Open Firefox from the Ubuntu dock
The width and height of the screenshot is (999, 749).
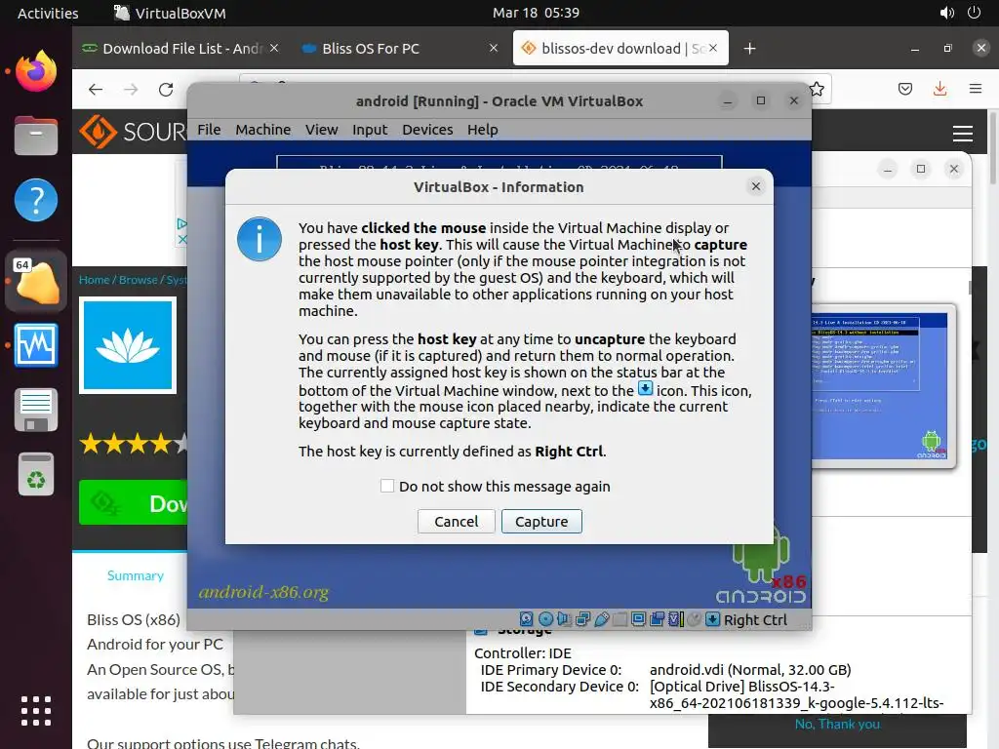click(x=36, y=71)
